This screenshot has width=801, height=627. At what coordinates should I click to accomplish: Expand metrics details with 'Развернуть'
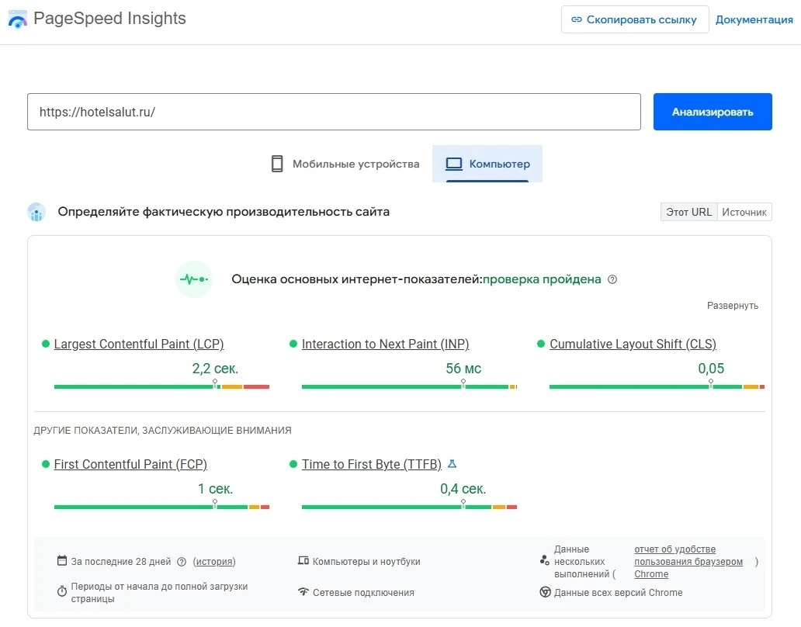coord(732,306)
